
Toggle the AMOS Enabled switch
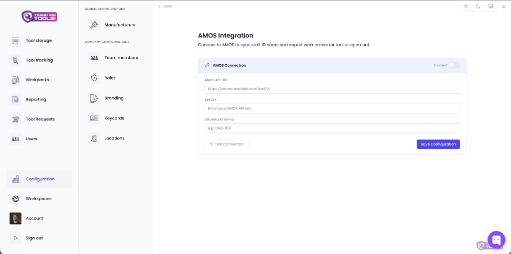[454, 65]
